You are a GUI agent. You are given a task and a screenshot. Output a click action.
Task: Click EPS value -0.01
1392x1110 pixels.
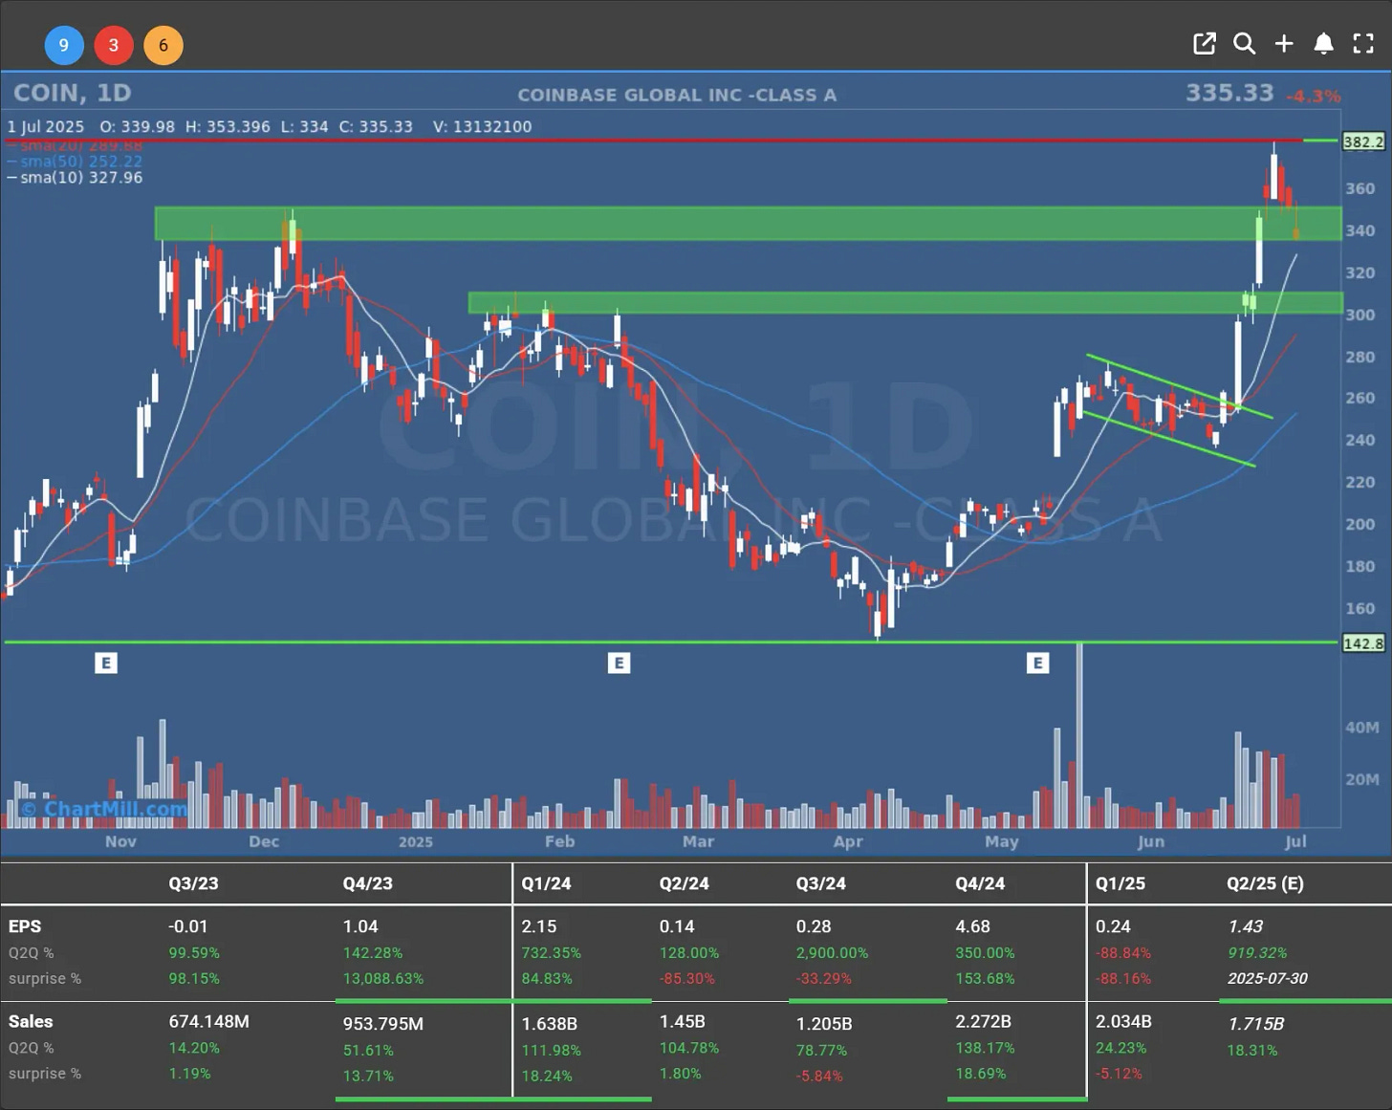(187, 926)
